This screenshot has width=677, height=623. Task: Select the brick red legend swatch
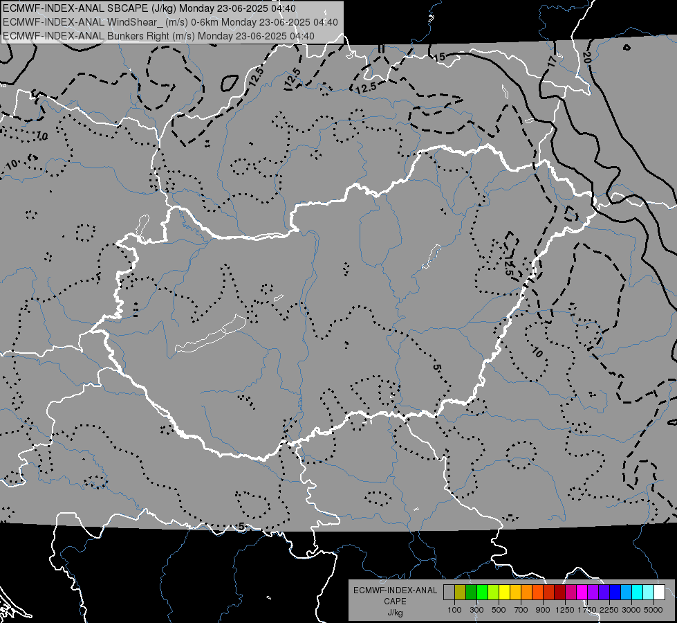549,592
